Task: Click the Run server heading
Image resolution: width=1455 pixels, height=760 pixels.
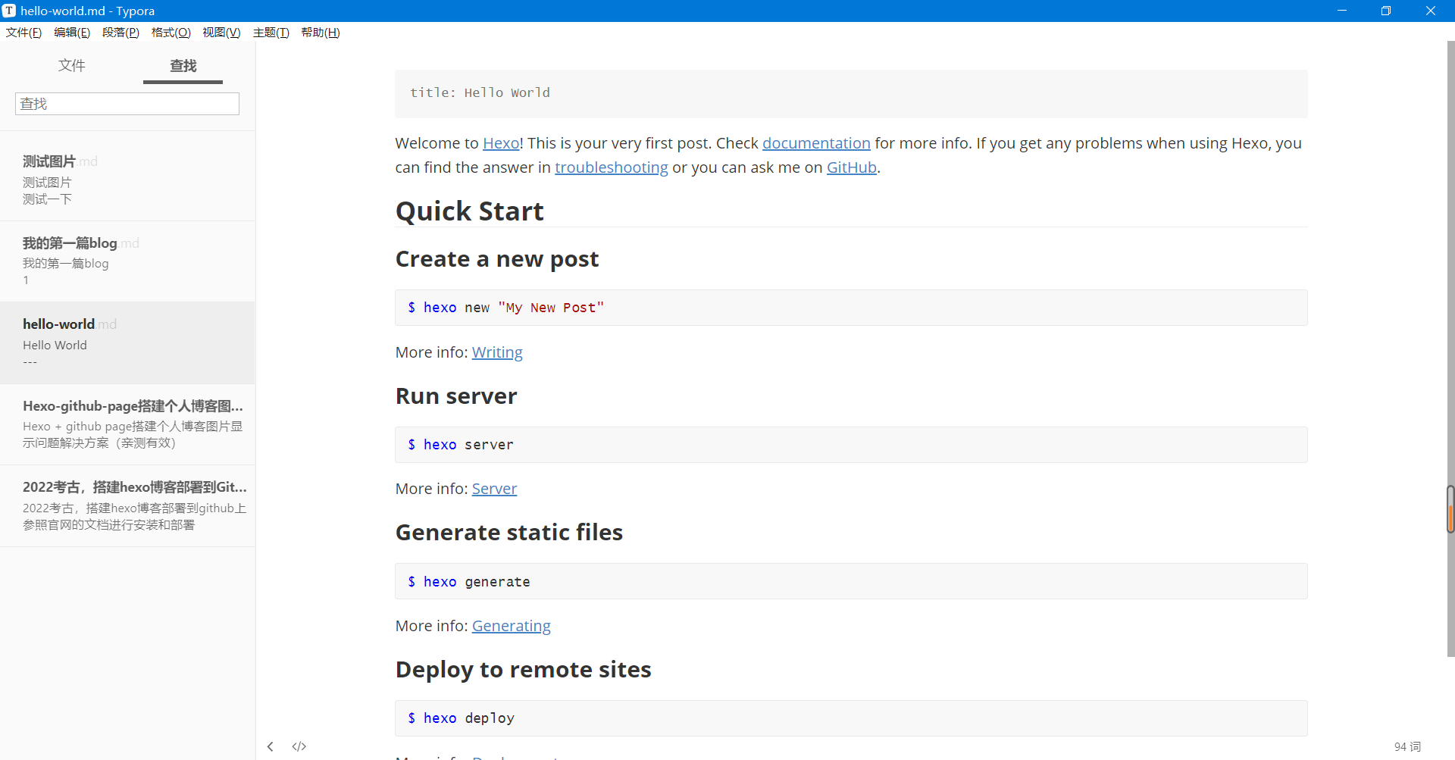Action: 456,396
